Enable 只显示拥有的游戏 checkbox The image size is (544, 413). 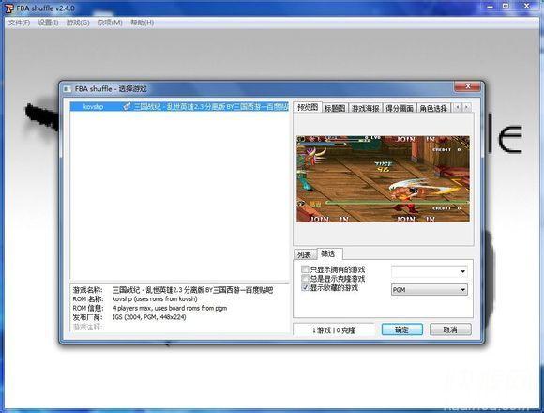click(x=305, y=269)
